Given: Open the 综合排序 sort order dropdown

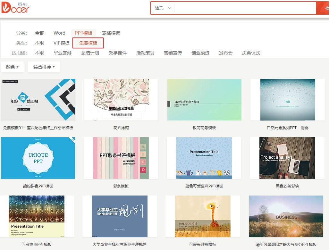Looking at the screenshot, I should (44, 67).
